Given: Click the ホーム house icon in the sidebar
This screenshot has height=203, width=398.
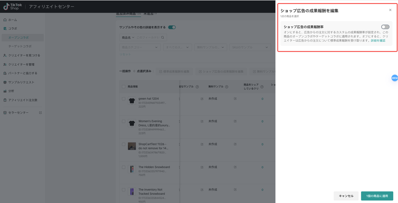Looking at the screenshot, I should [5, 20].
